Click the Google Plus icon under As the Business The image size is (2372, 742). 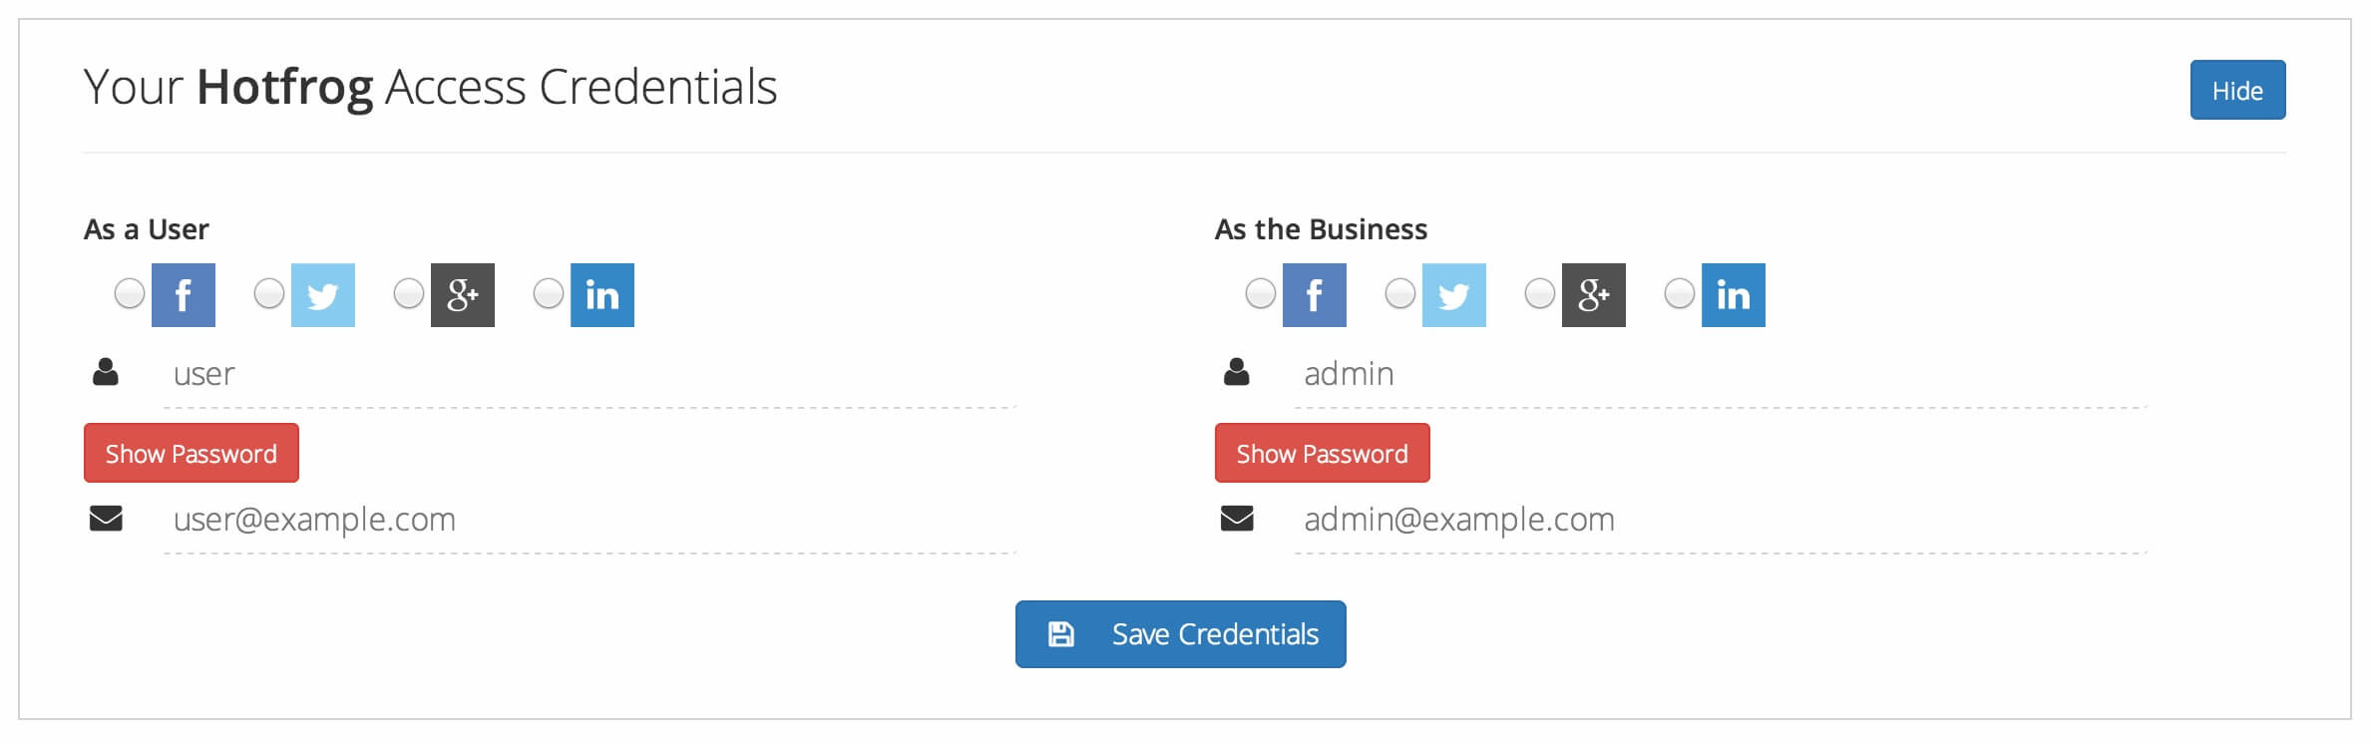[1594, 295]
